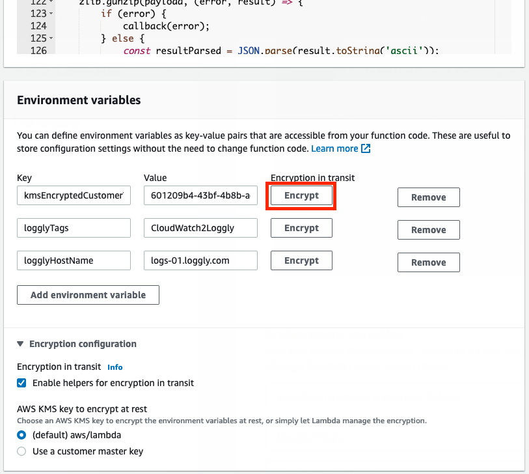Choose Use a customer master key
529x474 pixels.
tap(21, 451)
